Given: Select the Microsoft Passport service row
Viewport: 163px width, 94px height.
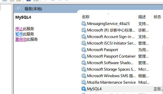Looking at the screenshot, I should click(x=122, y=50).
